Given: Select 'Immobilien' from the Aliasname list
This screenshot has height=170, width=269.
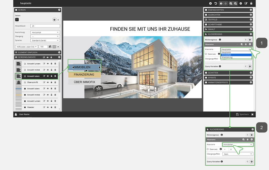Looking at the screenshot, I should (x=236, y=55).
